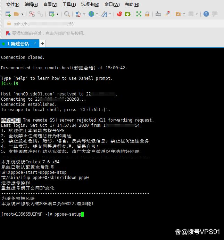The image size is (224, 240).
Task: Click the keyboard mapping icon
Action: click(x=158, y=14)
